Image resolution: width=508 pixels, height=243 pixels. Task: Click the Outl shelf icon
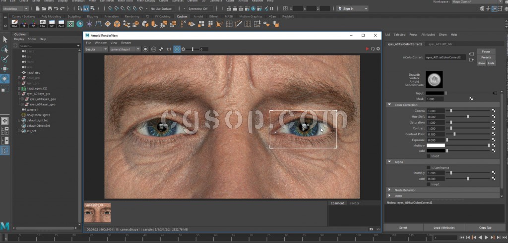(x=62, y=24)
